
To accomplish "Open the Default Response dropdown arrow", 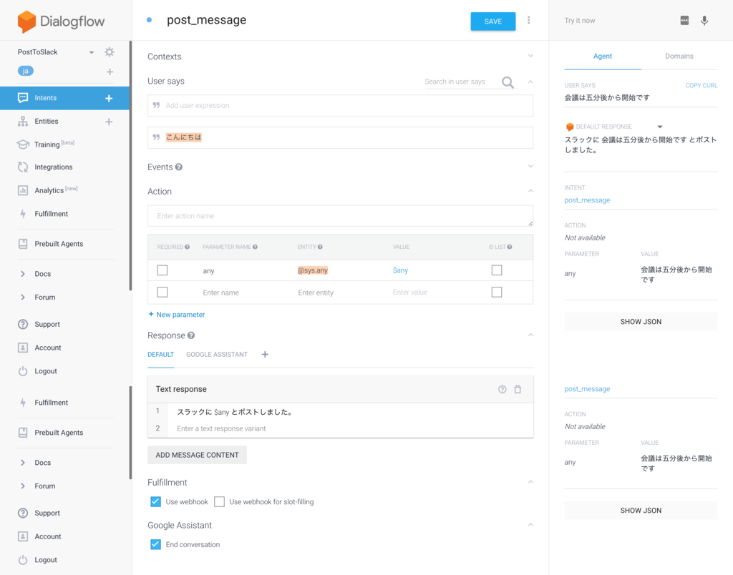I will click(x=660, y=127).
